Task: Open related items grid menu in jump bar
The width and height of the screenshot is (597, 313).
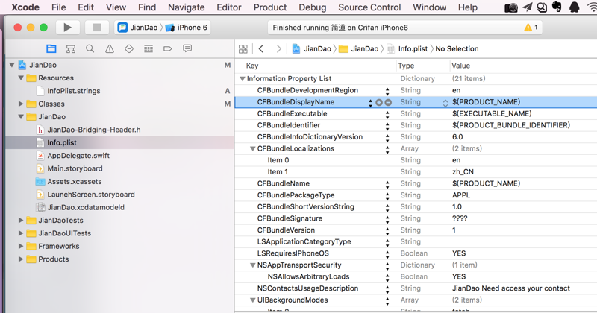Action: click(243, 48)
